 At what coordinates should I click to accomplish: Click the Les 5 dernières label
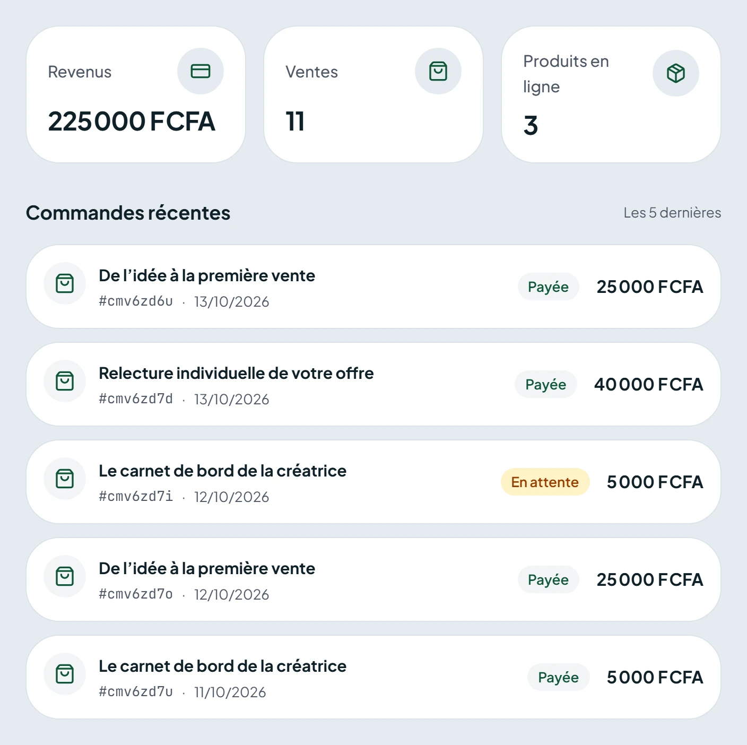tap(672, 213)
